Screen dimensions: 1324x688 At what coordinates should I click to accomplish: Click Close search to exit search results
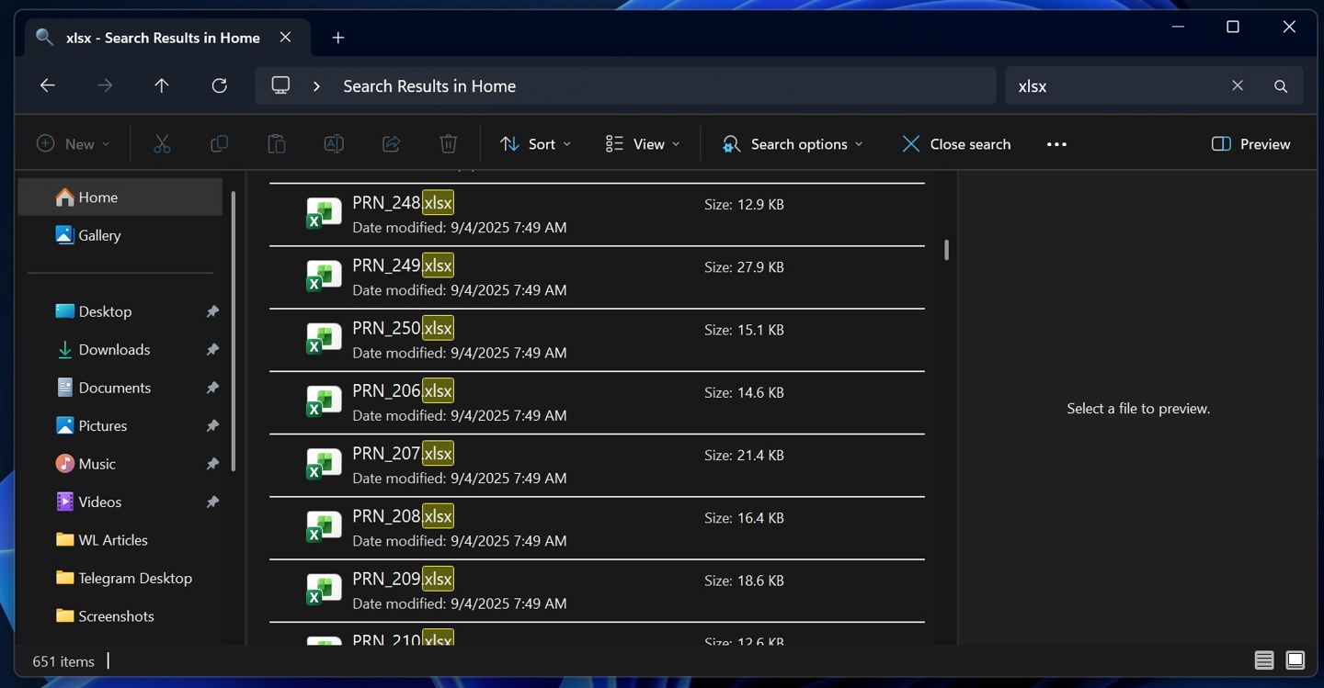(x=955, y=143)
